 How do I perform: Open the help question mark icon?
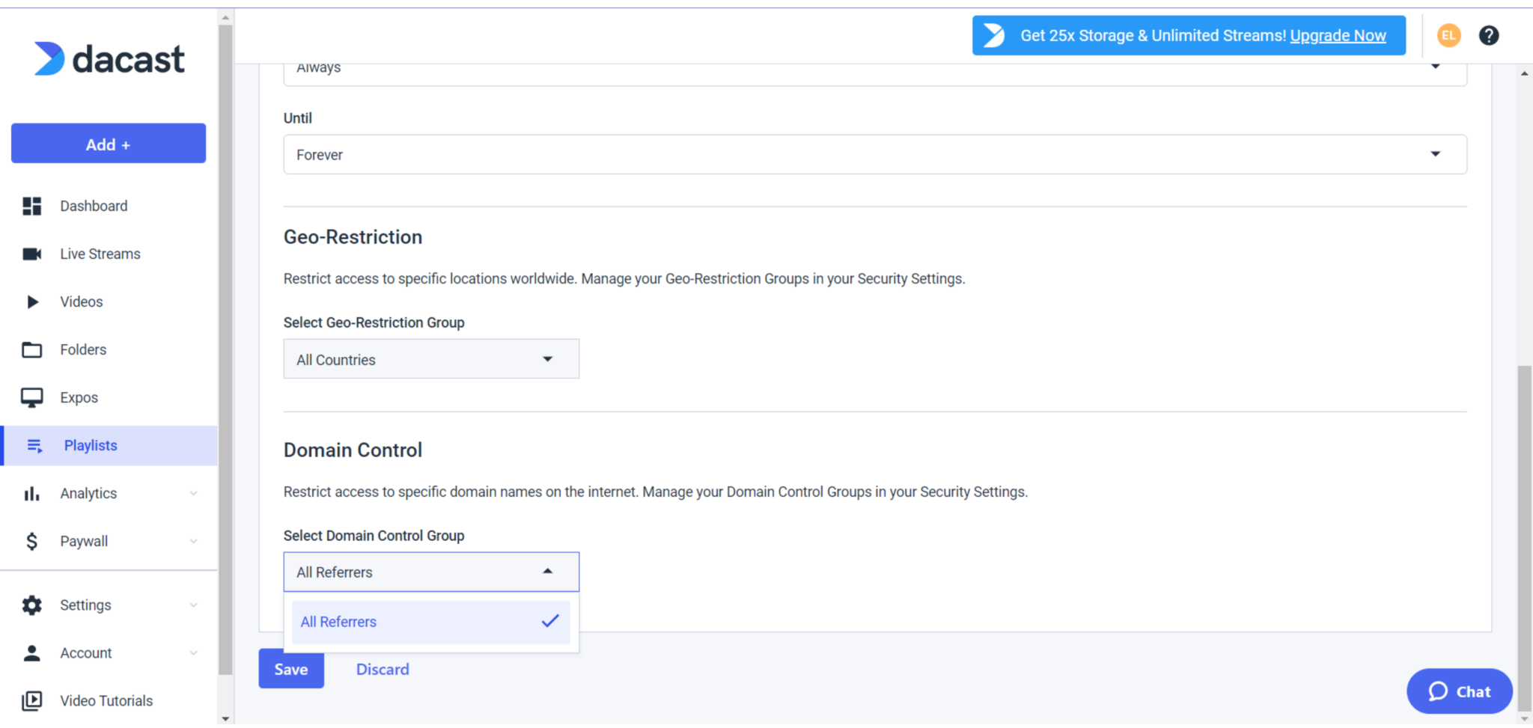pos(1488,35)
